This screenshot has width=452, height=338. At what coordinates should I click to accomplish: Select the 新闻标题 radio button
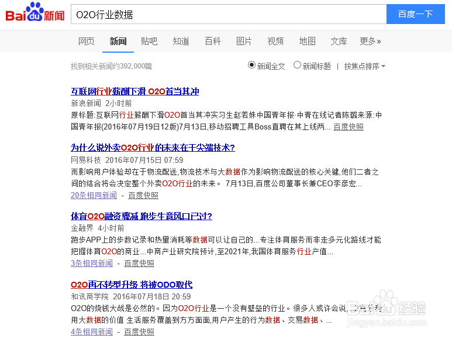tap(297, 65)
